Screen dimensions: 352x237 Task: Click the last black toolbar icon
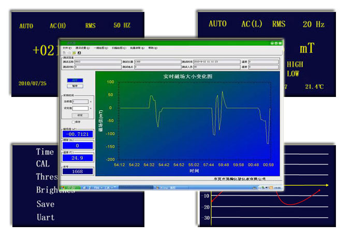[79, 52]
